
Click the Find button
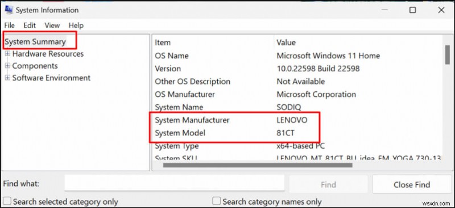tap(328, 185)
